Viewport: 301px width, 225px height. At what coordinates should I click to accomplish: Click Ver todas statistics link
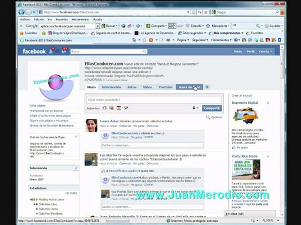[71, 193]
